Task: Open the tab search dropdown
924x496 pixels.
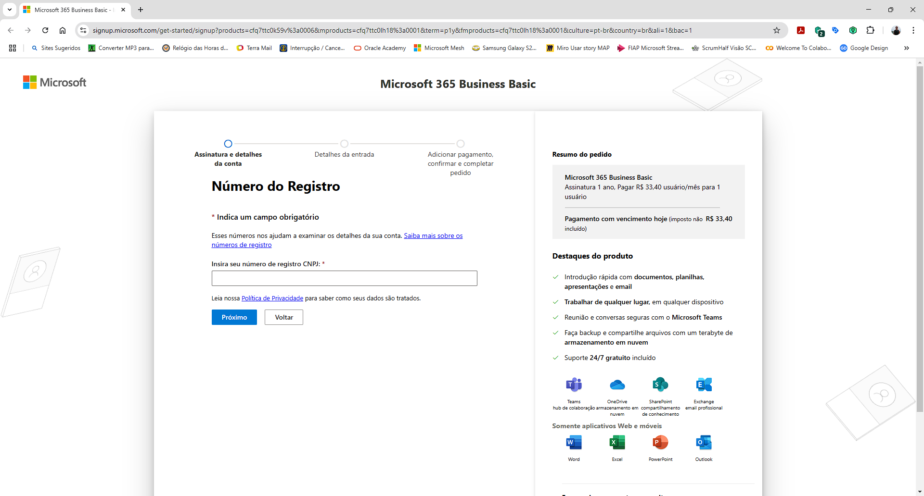Action: [9, 10]
